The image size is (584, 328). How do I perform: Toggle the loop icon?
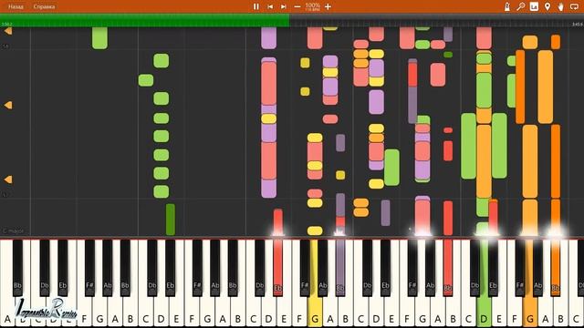(574, 6)
